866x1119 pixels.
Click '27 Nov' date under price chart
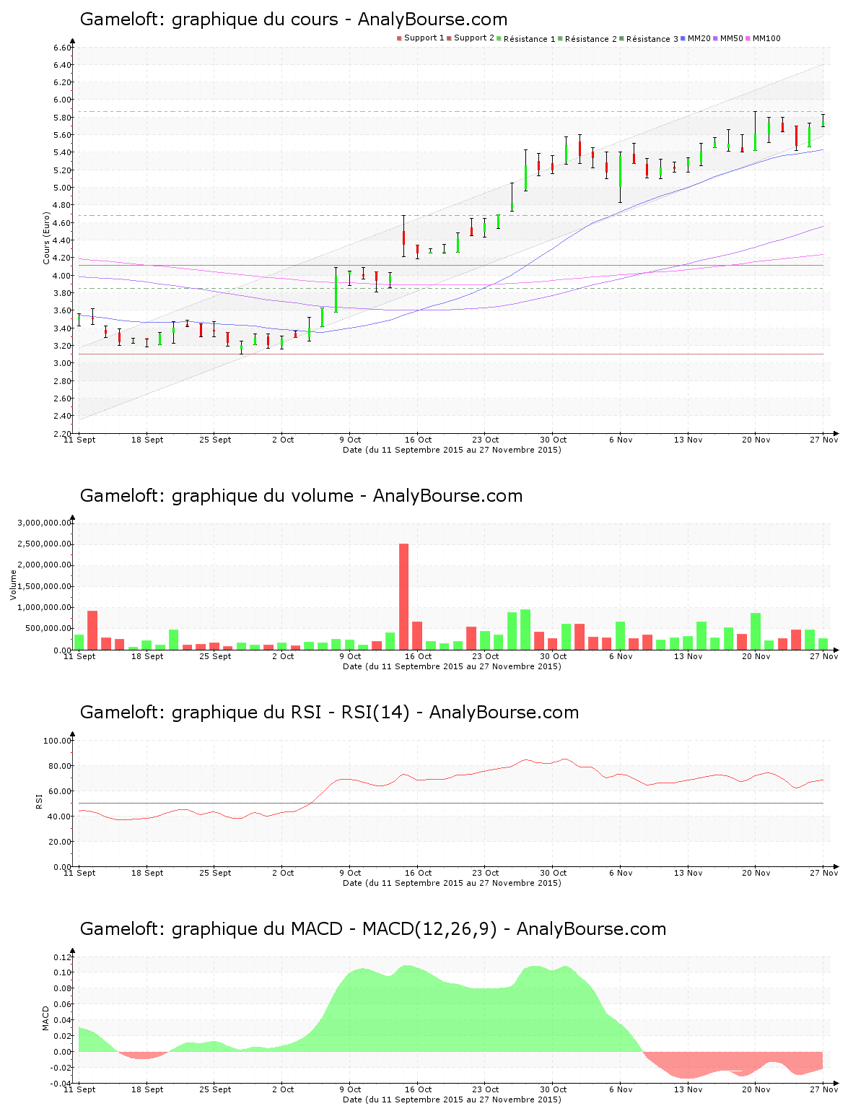coord(823,440)
